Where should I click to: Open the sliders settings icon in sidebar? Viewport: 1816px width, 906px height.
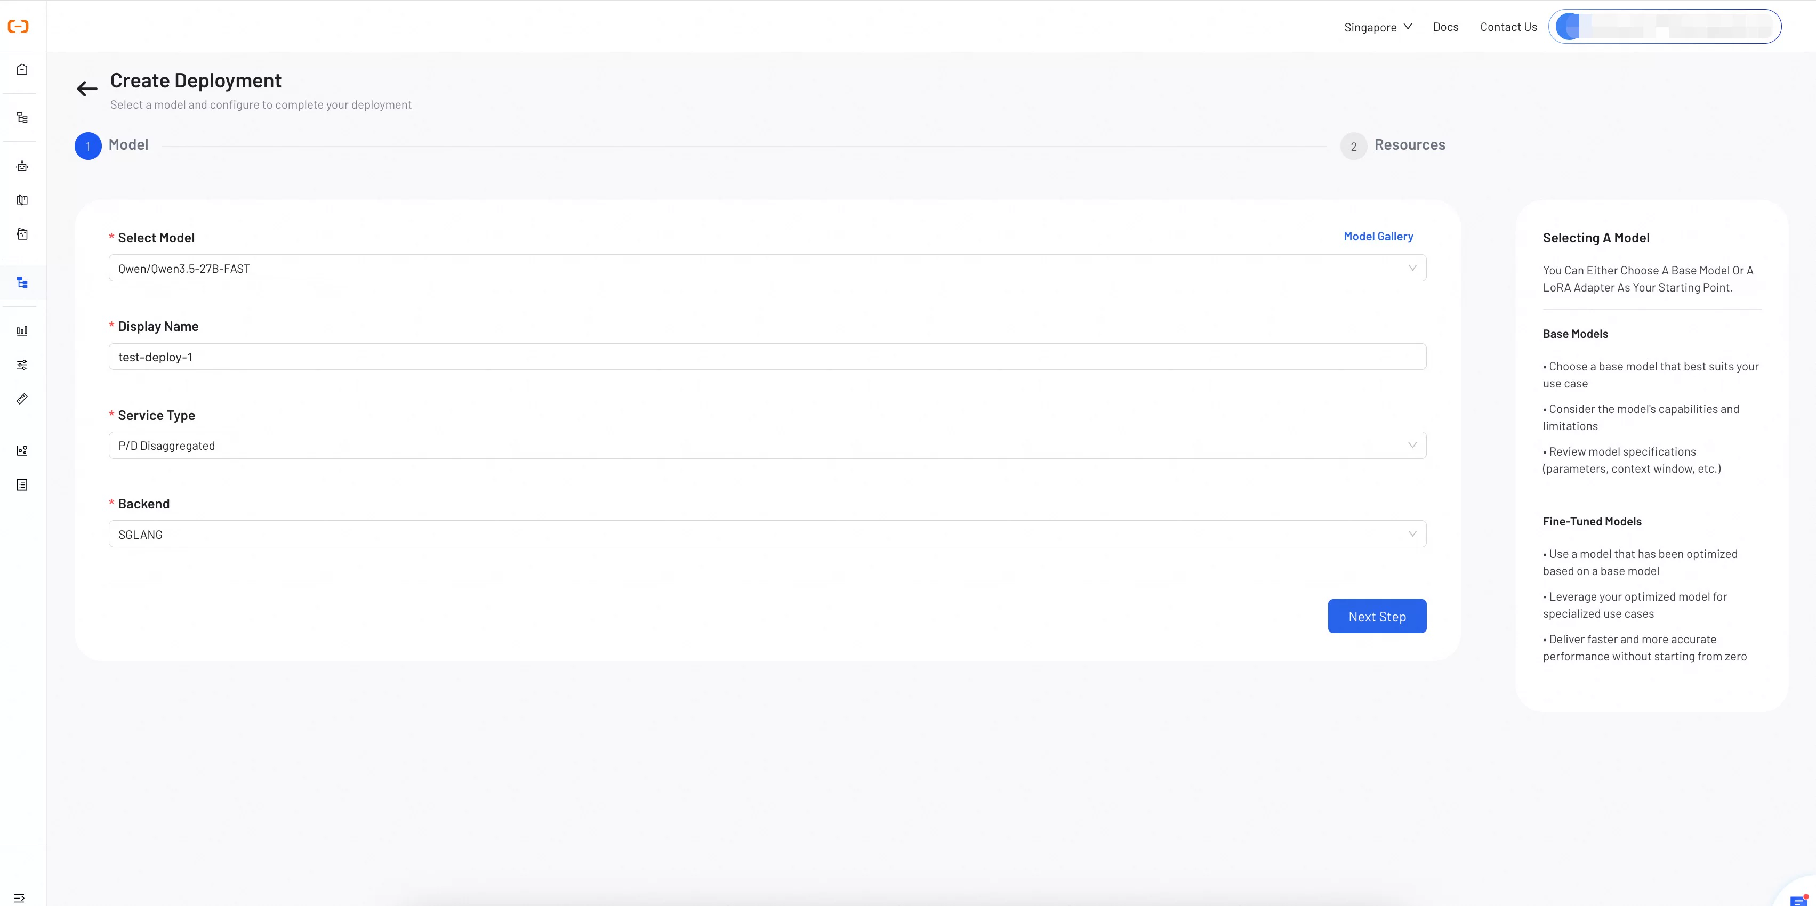(22, 365)
